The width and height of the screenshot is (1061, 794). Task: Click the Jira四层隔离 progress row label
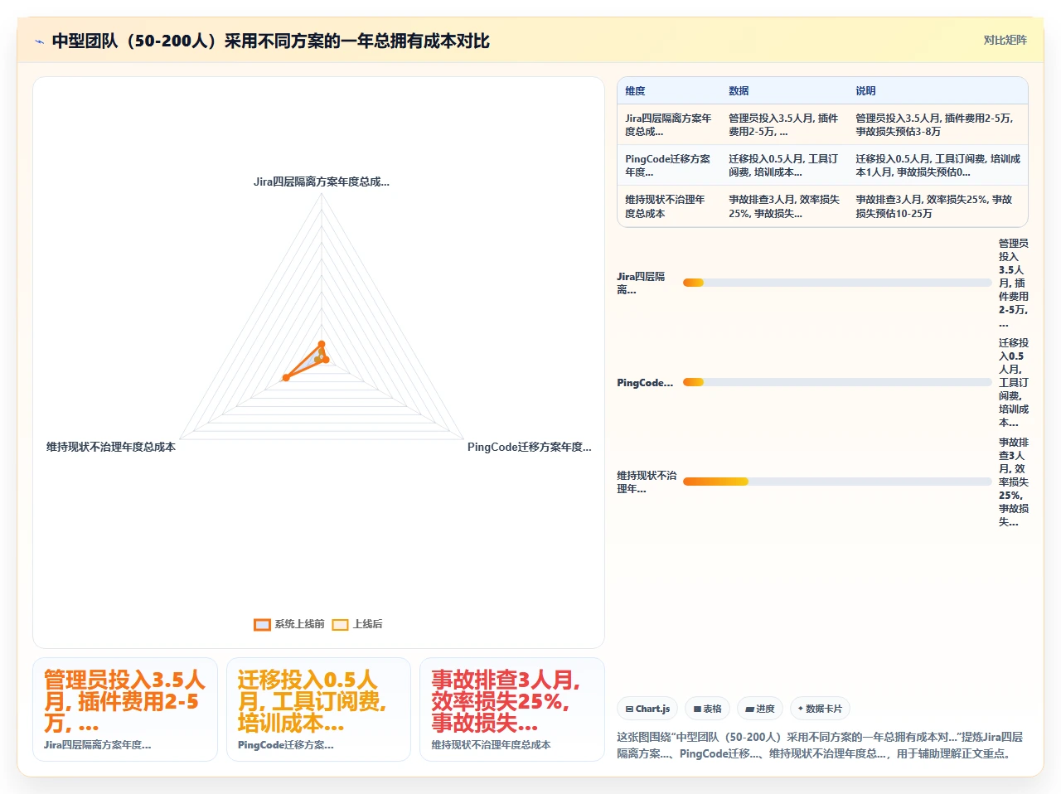tap(645, 283)
